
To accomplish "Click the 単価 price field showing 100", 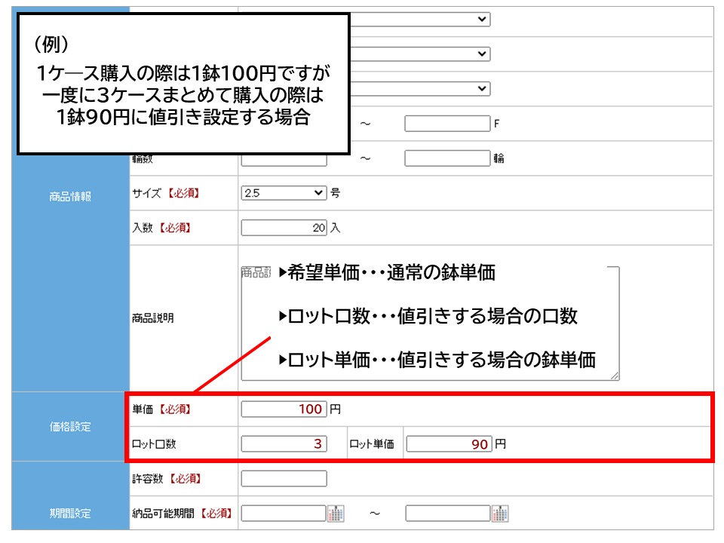I will 284,410.
